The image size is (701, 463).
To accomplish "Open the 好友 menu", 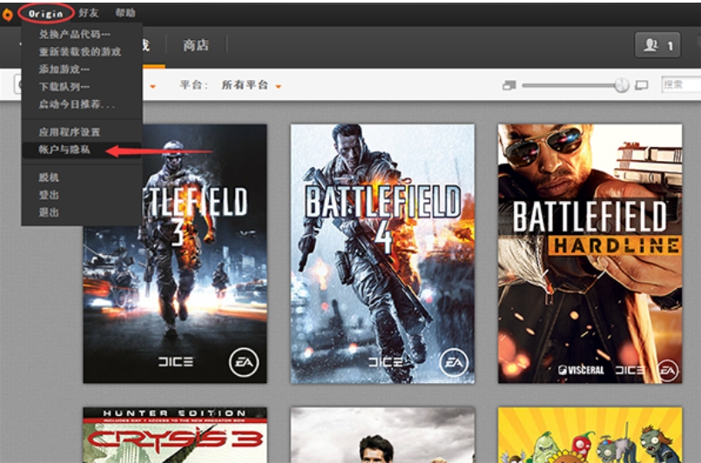I will 89,13.
